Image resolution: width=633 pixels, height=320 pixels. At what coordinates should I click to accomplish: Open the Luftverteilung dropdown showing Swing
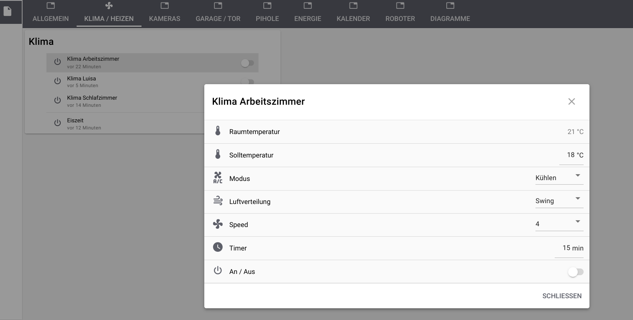[559, 201]
